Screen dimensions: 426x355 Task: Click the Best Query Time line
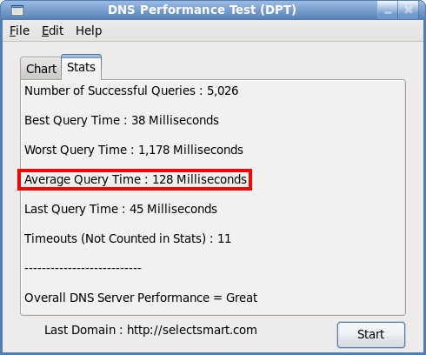point(122,120)
